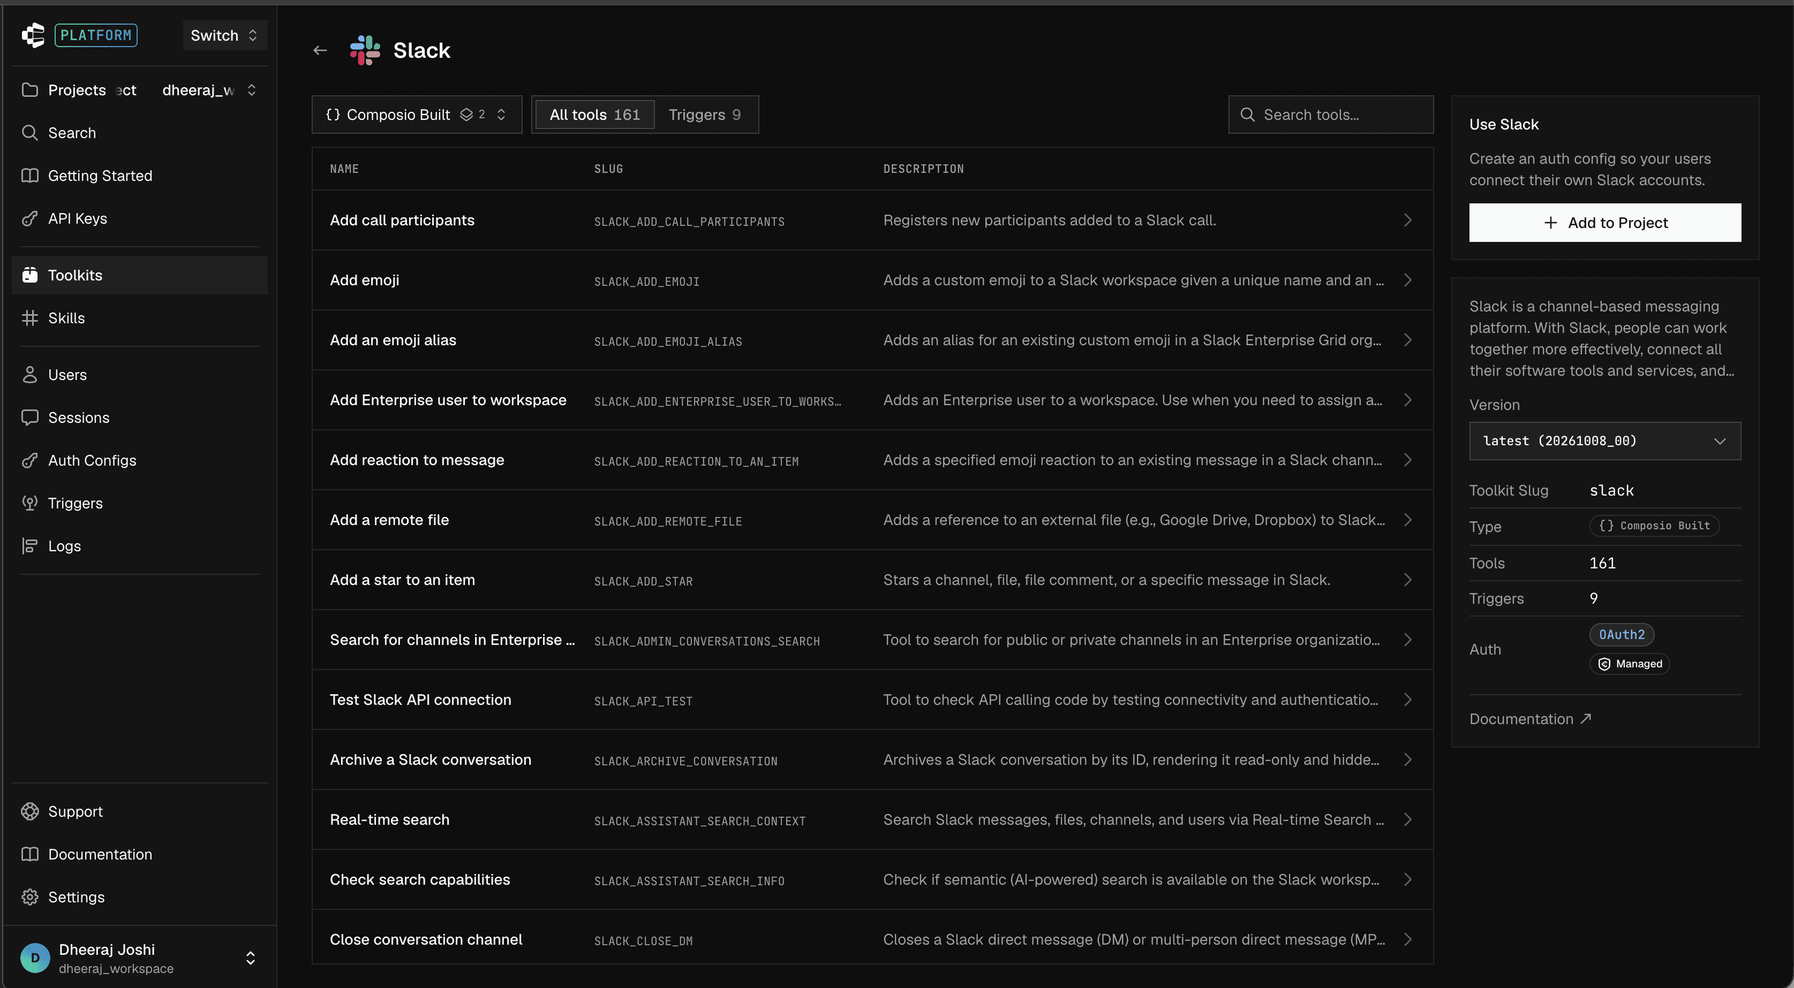
Task: Click the Auth Configs icon
Action: 29,460
